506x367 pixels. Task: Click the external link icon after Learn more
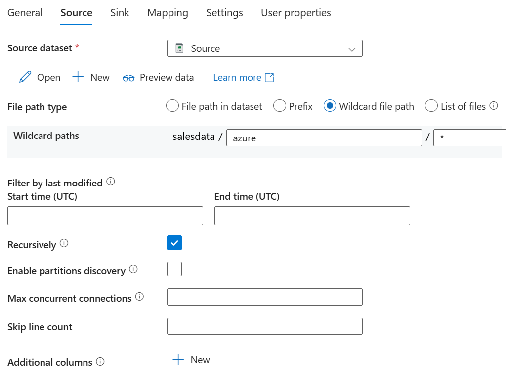click(269, 77)
